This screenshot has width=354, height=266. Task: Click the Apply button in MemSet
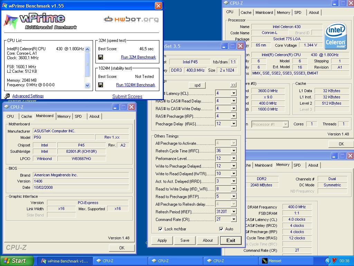click(162, 240)
